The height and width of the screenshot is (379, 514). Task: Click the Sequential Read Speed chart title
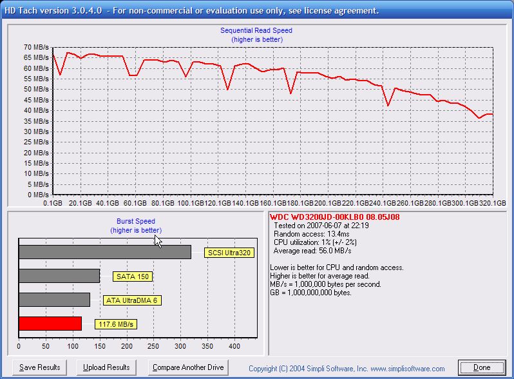point(256,31)
